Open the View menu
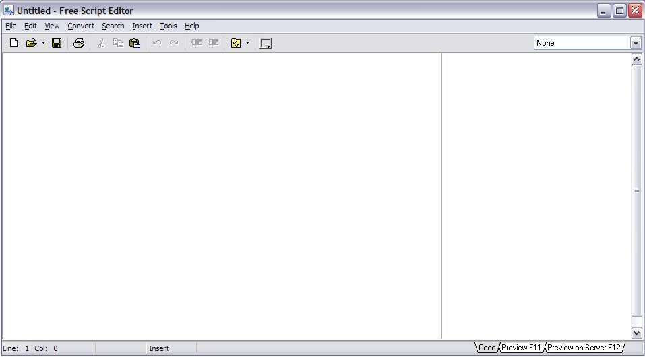The width and height of the screenshot is (645, 357). [53, 26]
